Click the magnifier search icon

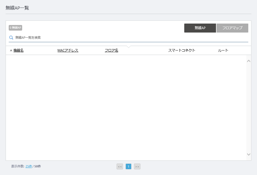click(x=11, y=38)
